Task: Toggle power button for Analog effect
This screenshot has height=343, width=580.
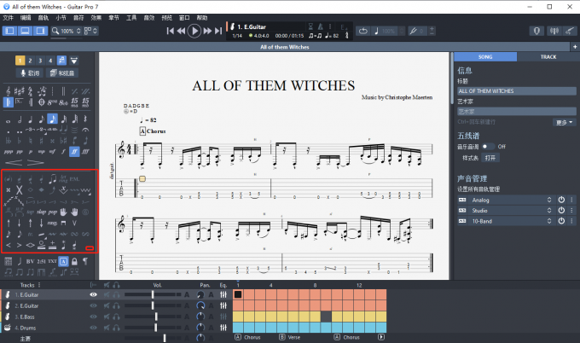Action: [560, 199]
